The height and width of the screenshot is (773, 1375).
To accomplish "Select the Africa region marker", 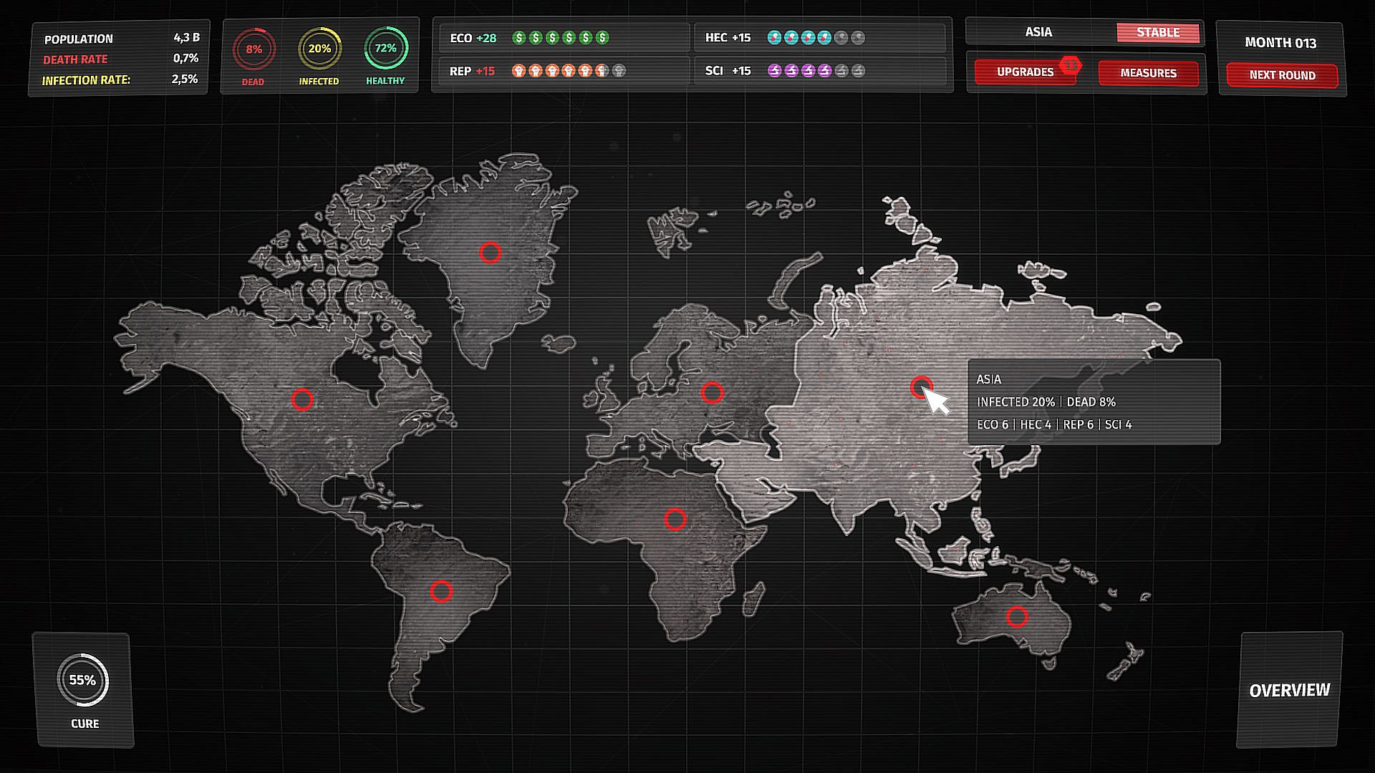I will point(675,519).
